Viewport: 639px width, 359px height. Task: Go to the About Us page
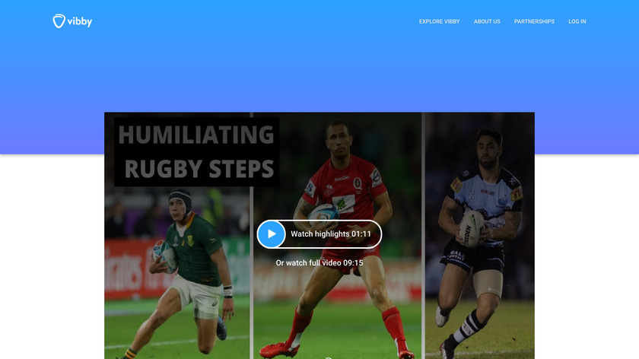[487, 21]
